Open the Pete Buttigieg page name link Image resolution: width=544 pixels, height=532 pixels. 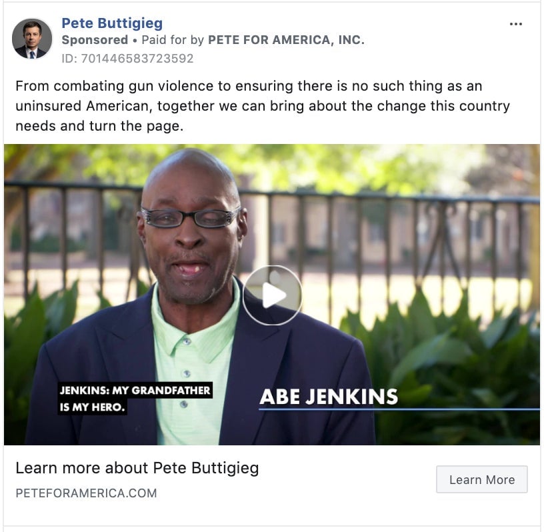click(x=112, y=23)
